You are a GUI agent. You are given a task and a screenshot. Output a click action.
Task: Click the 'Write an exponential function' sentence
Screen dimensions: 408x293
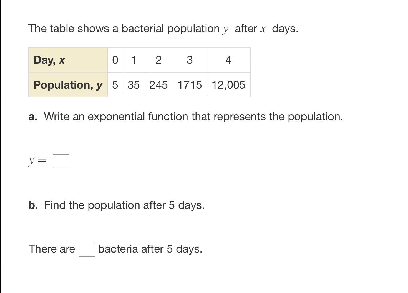[x=193, y=117]
